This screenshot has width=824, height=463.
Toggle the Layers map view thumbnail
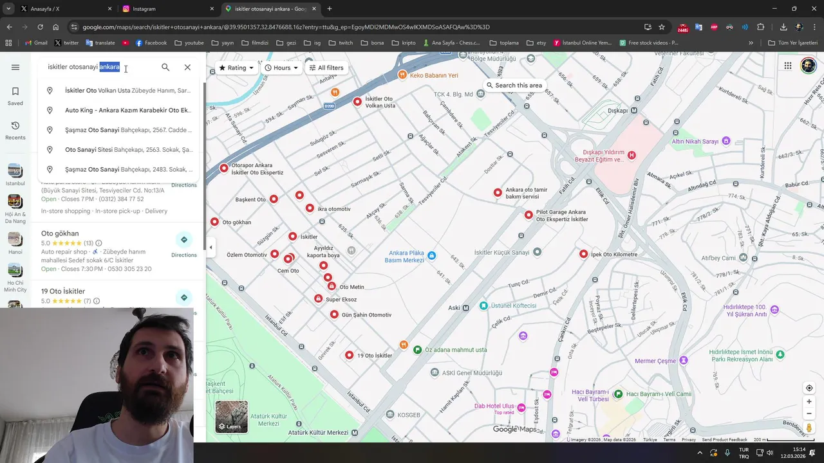point(231,417)
